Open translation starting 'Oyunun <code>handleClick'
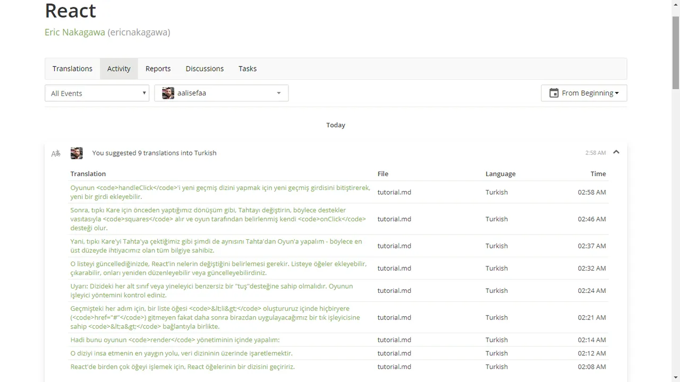This screenshot has width=680, height=382. pos(220,192)
